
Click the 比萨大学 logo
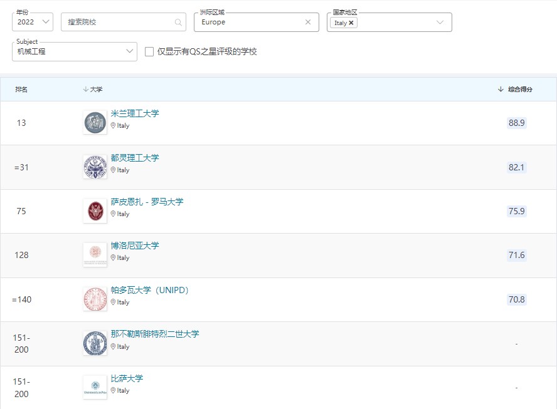pyautogui.click(x=95, y=387)
